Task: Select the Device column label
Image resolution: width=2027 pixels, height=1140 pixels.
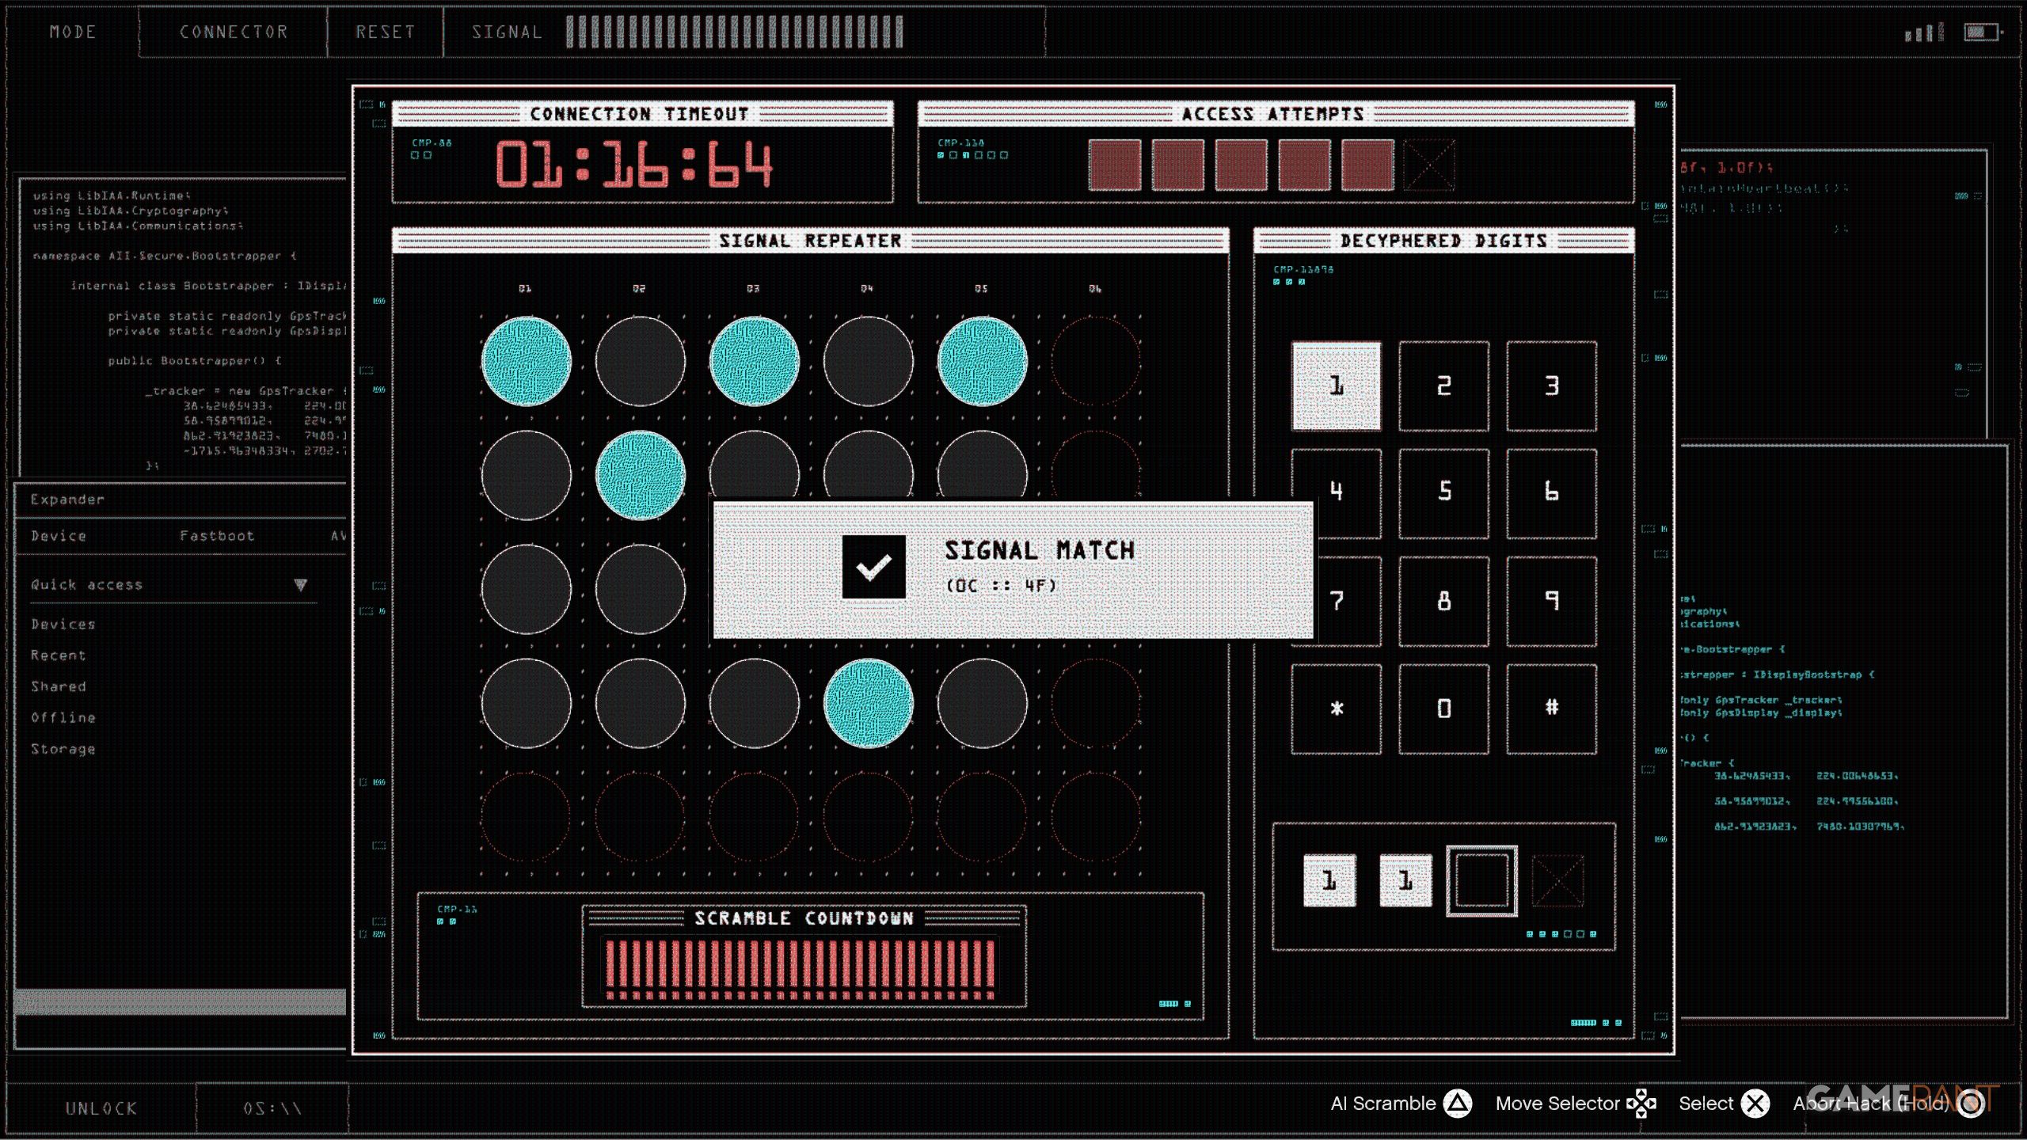Action: click(x=59, y=536)
